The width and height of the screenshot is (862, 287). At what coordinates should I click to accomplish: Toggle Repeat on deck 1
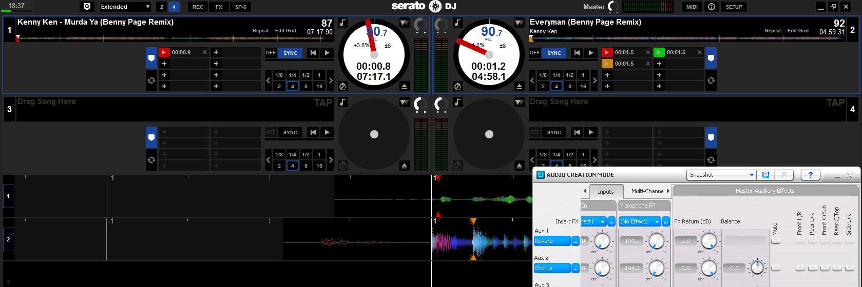[260, 31]
